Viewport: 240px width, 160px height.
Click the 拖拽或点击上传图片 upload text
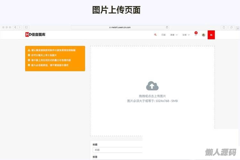pyautogui.click(x=152, y=96)
